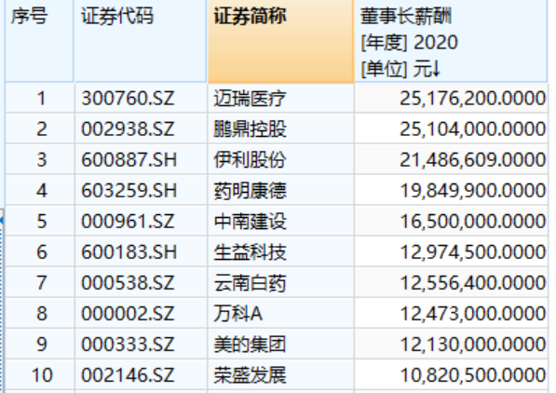Click the 云南白药 name cell
Image resolution: width=556 pixels, height=393 pixels.
281,283
